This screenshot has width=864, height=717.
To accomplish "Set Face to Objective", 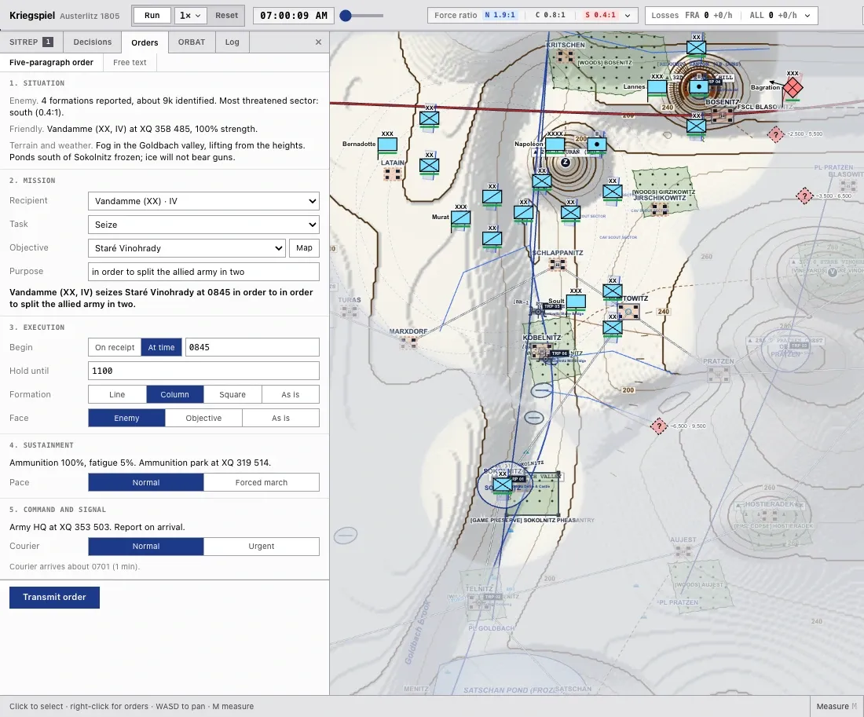I will (x=203, y=419).
